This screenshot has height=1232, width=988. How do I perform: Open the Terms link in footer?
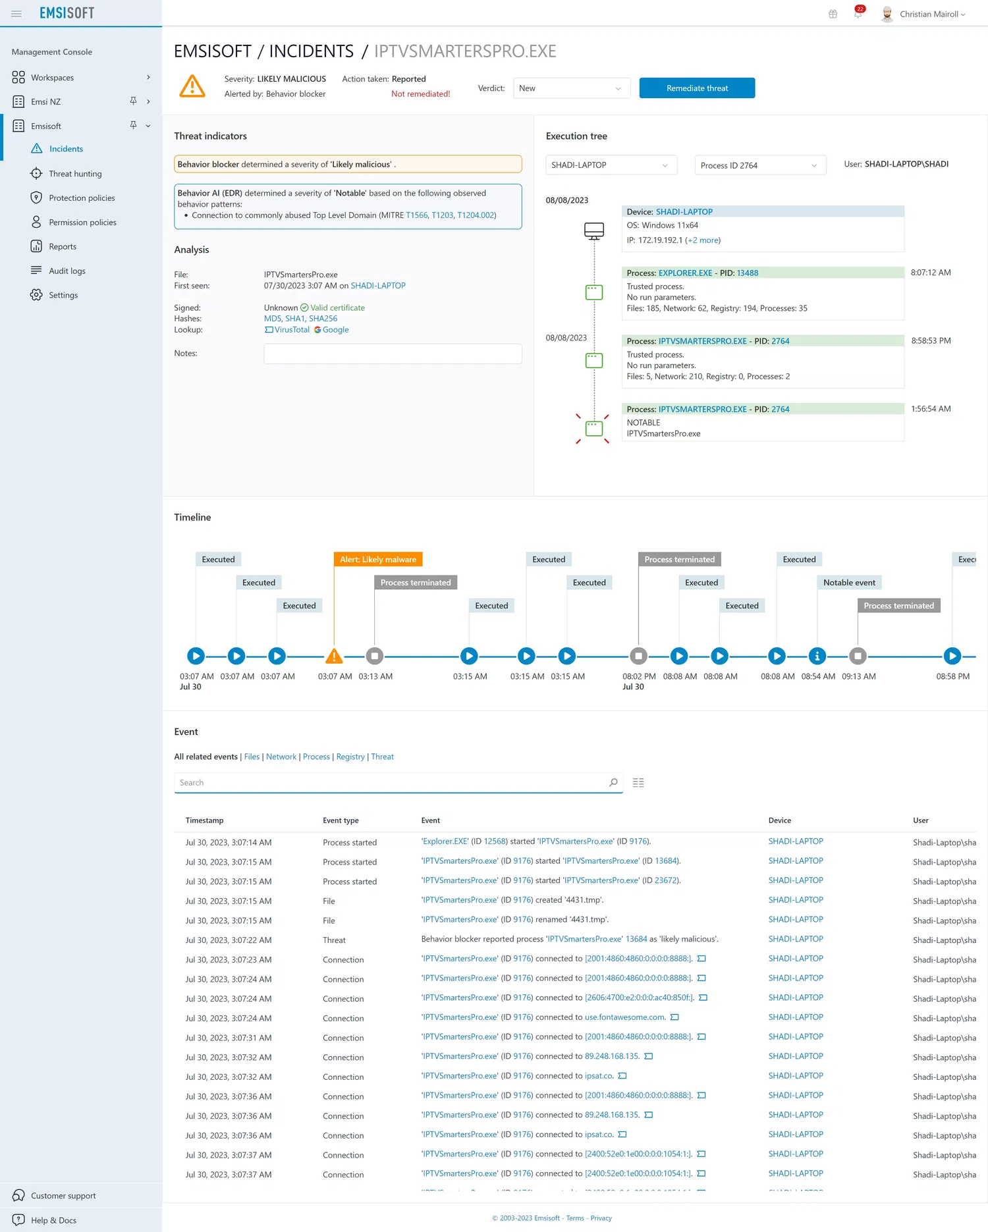point(575,1218)
